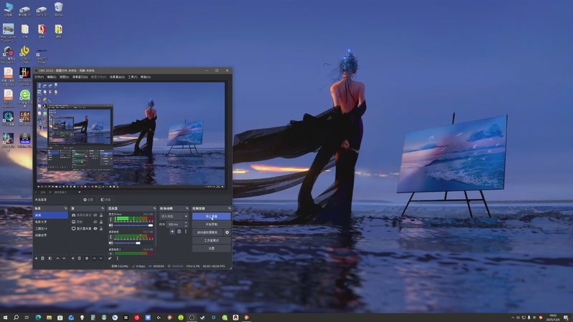Image resolution: width=573 pixels, height=322 pixels.
Task: Click the blue Stop Streaming button
Action: 211,216
